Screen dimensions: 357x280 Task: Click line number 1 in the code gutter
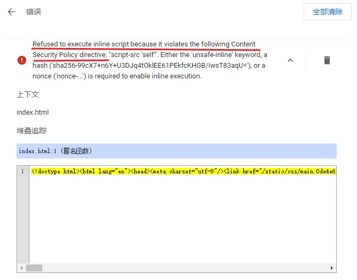pyautogui.click(x=22, y=171)
